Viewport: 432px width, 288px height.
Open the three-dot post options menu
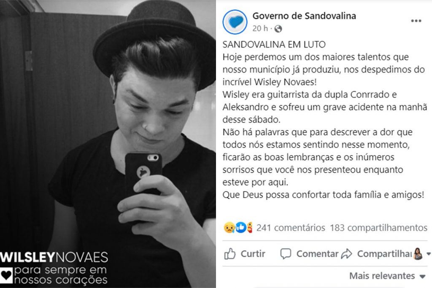(416, 21)
